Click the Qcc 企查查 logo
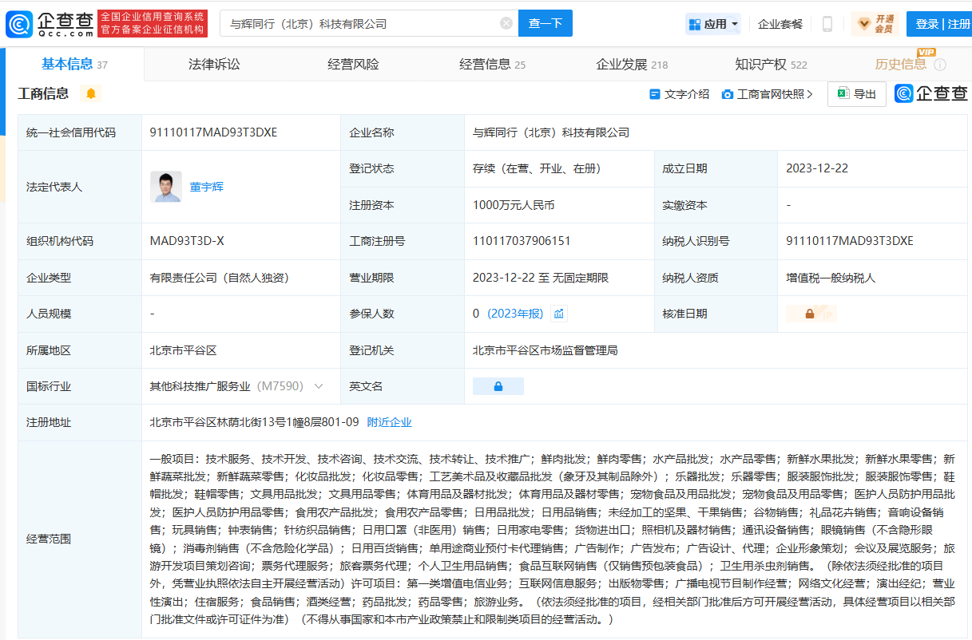Viewport: 972px width, 640px height. tap(50, 24)
